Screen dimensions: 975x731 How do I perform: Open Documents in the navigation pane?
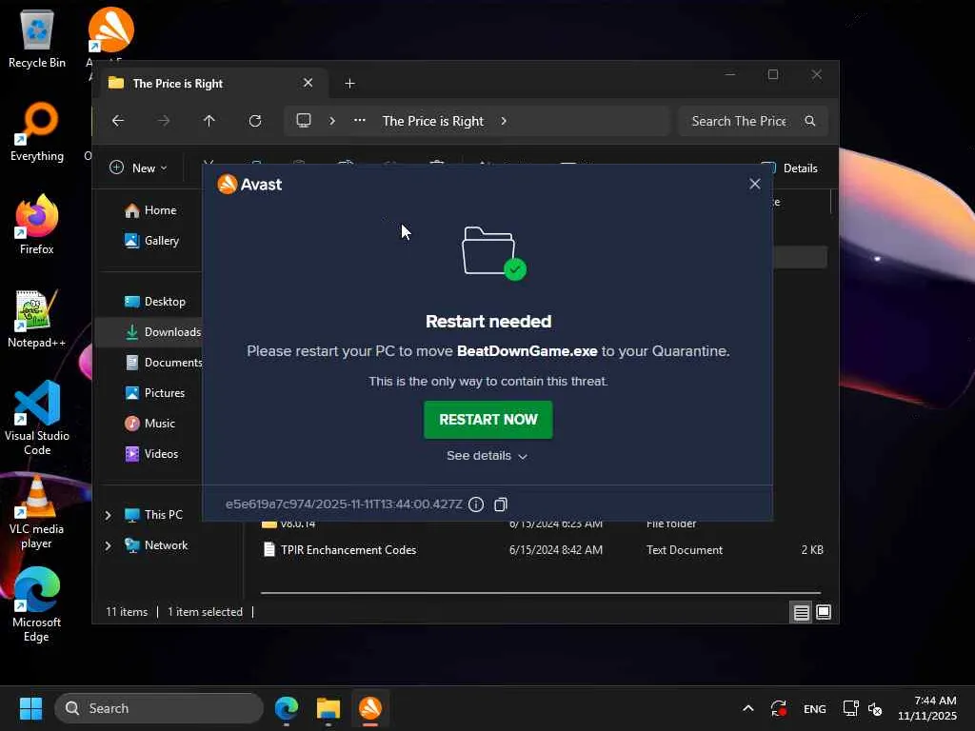[x=164, y=363]
